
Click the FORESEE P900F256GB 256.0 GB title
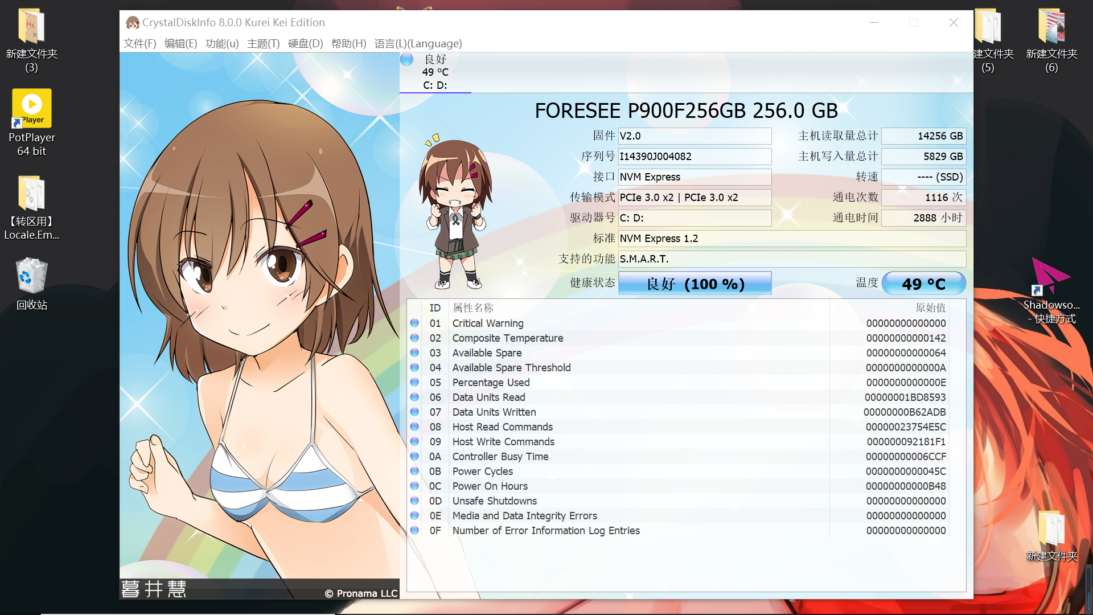pyautogui.click(x=686, y=111)
